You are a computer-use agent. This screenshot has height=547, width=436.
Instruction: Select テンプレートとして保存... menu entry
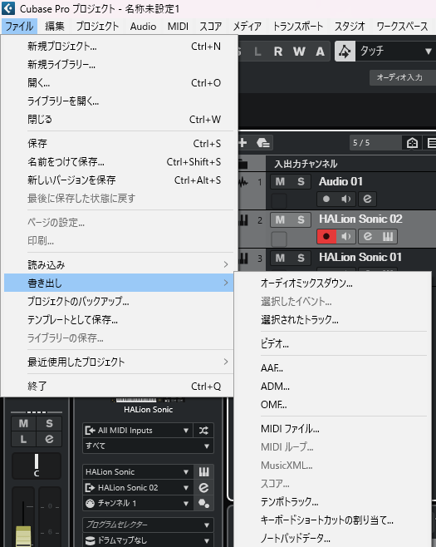[x=119, y=319]
